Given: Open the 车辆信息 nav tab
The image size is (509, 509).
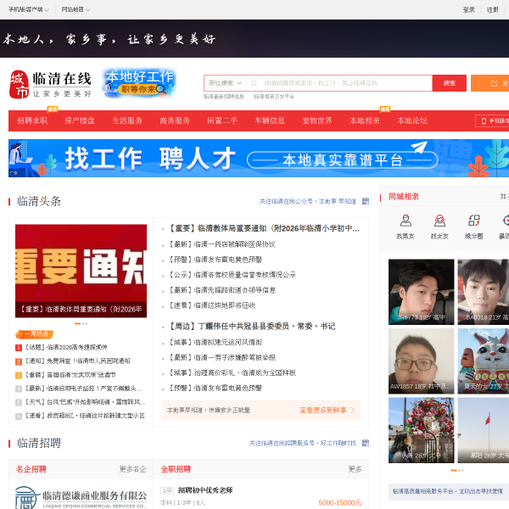Looking at the screenshot, I should pyautogui.click(x=270, y=120).
